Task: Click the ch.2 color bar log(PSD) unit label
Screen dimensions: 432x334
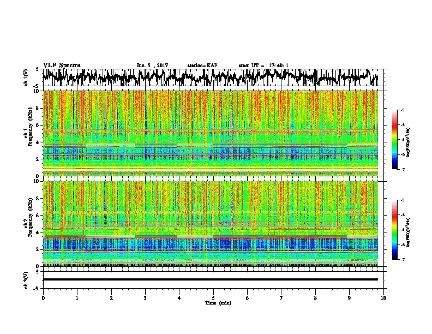Action: click(409, 232)
